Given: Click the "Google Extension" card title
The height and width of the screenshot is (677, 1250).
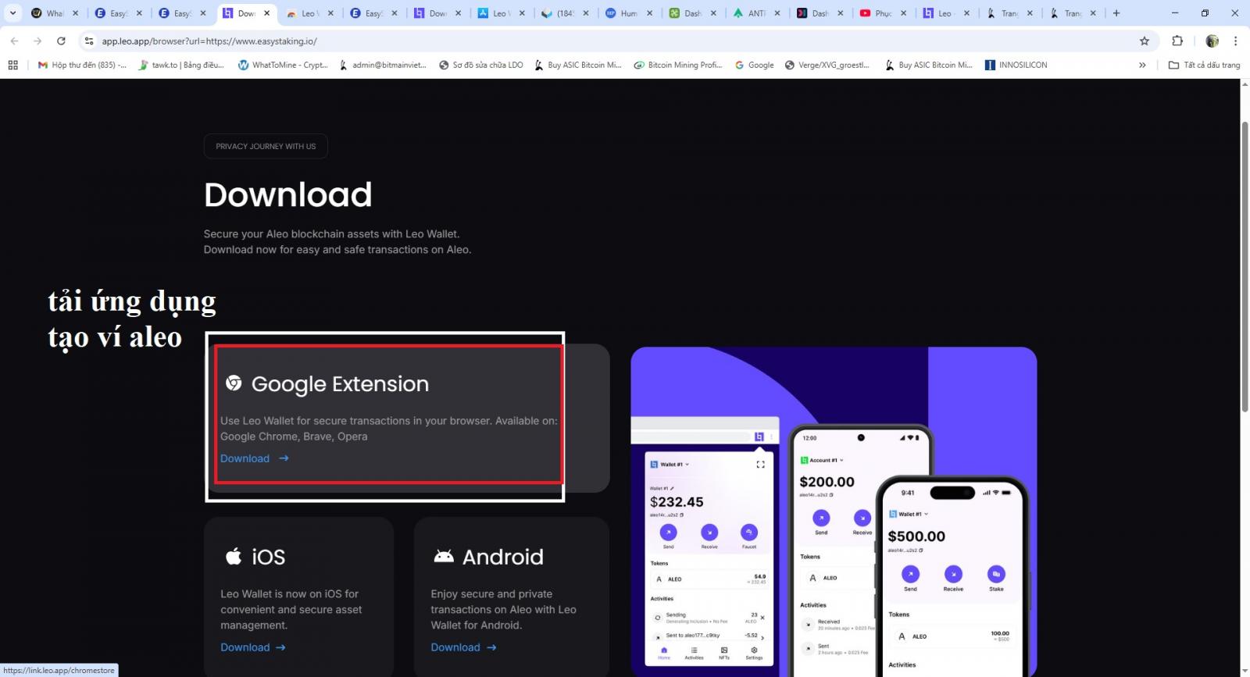Looking at the screenshot, I should coord(340,383).
